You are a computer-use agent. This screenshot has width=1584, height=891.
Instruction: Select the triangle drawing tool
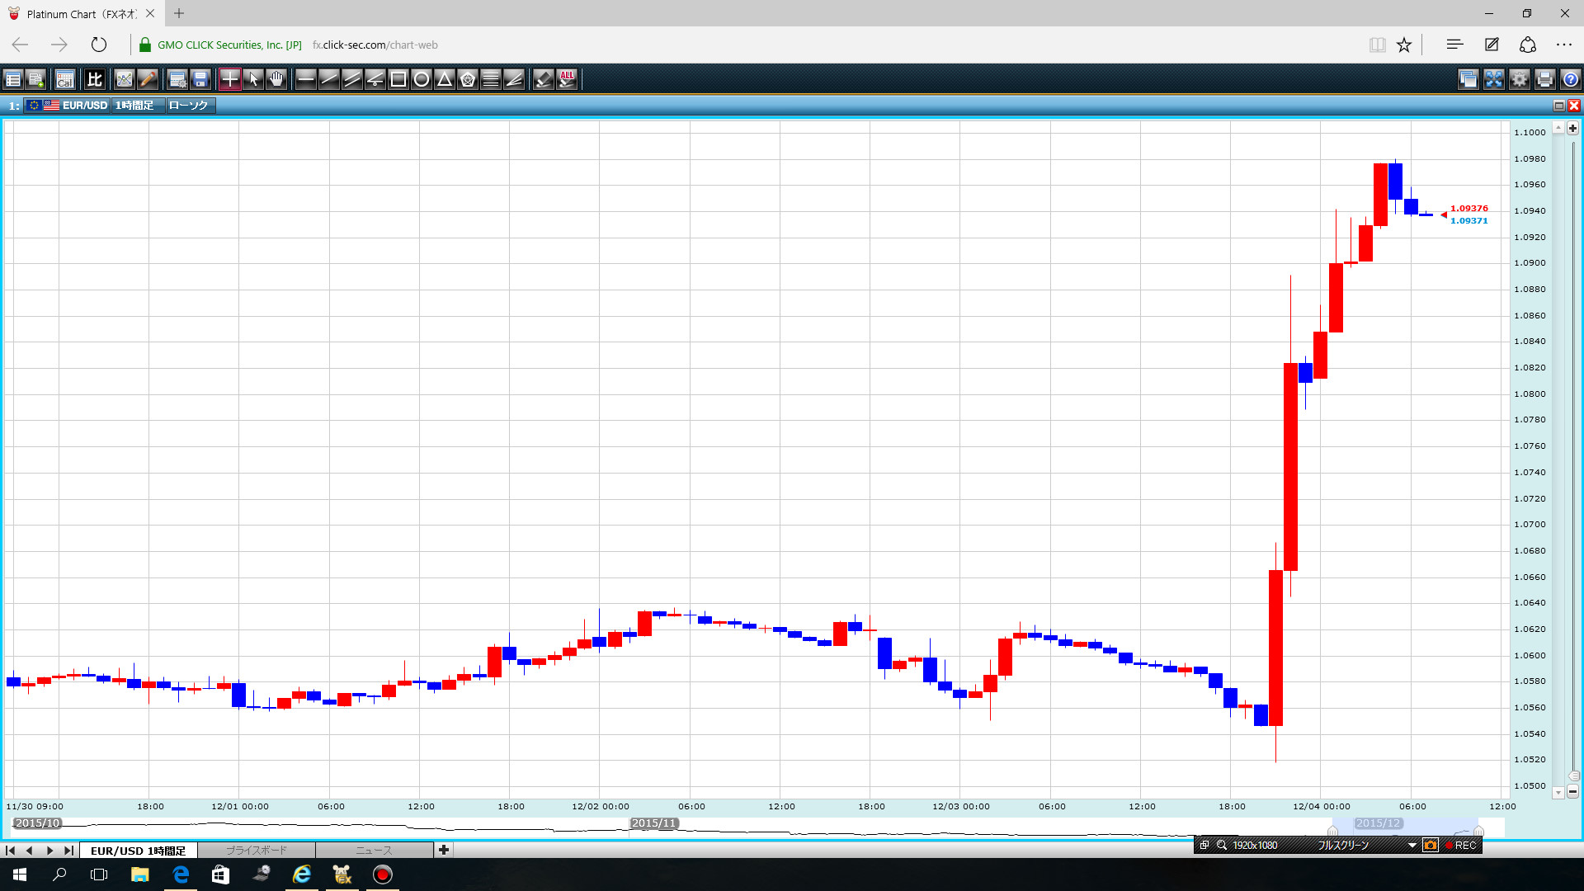(x=445, y=79)
